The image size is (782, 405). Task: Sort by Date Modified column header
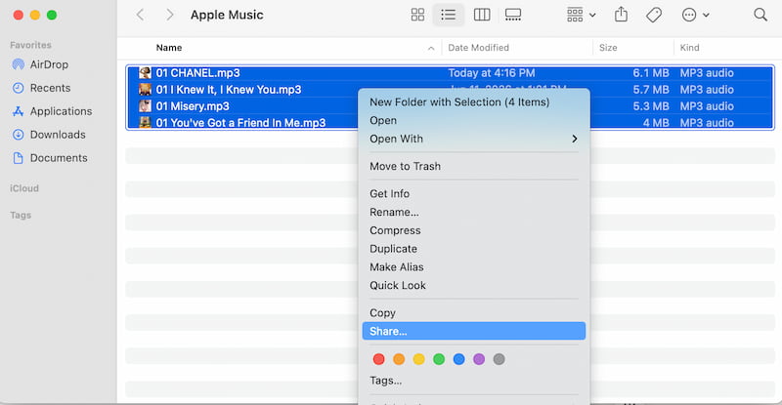click(478, 48)
